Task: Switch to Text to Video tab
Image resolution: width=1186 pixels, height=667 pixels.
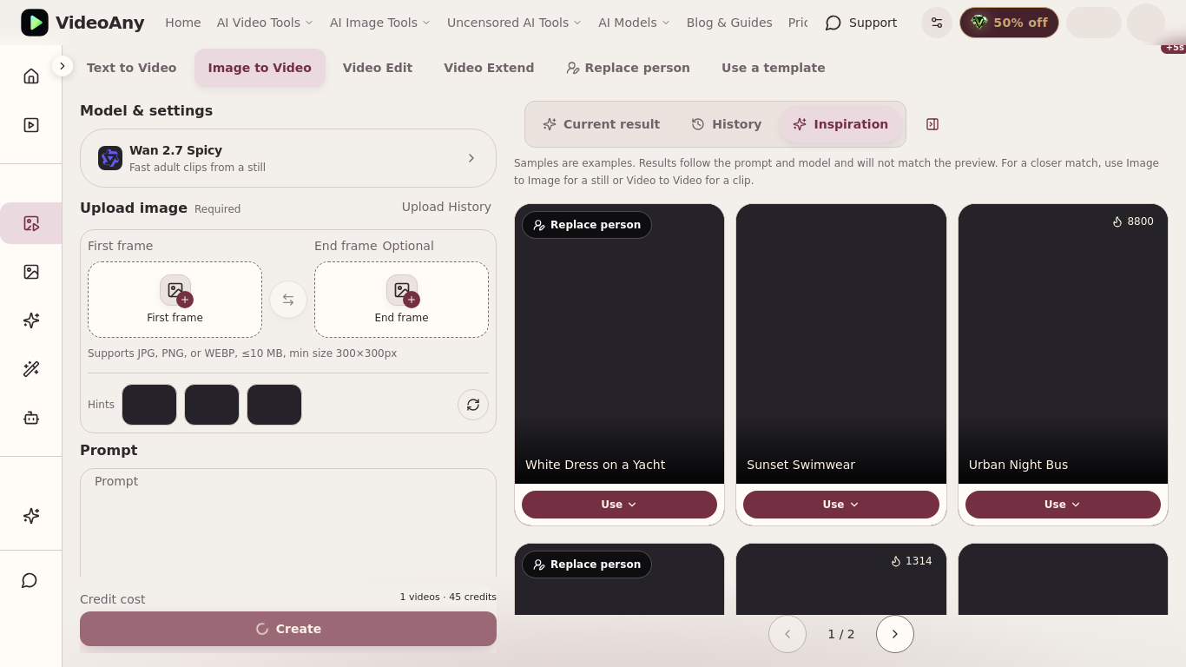Action: tap(131, 68)
